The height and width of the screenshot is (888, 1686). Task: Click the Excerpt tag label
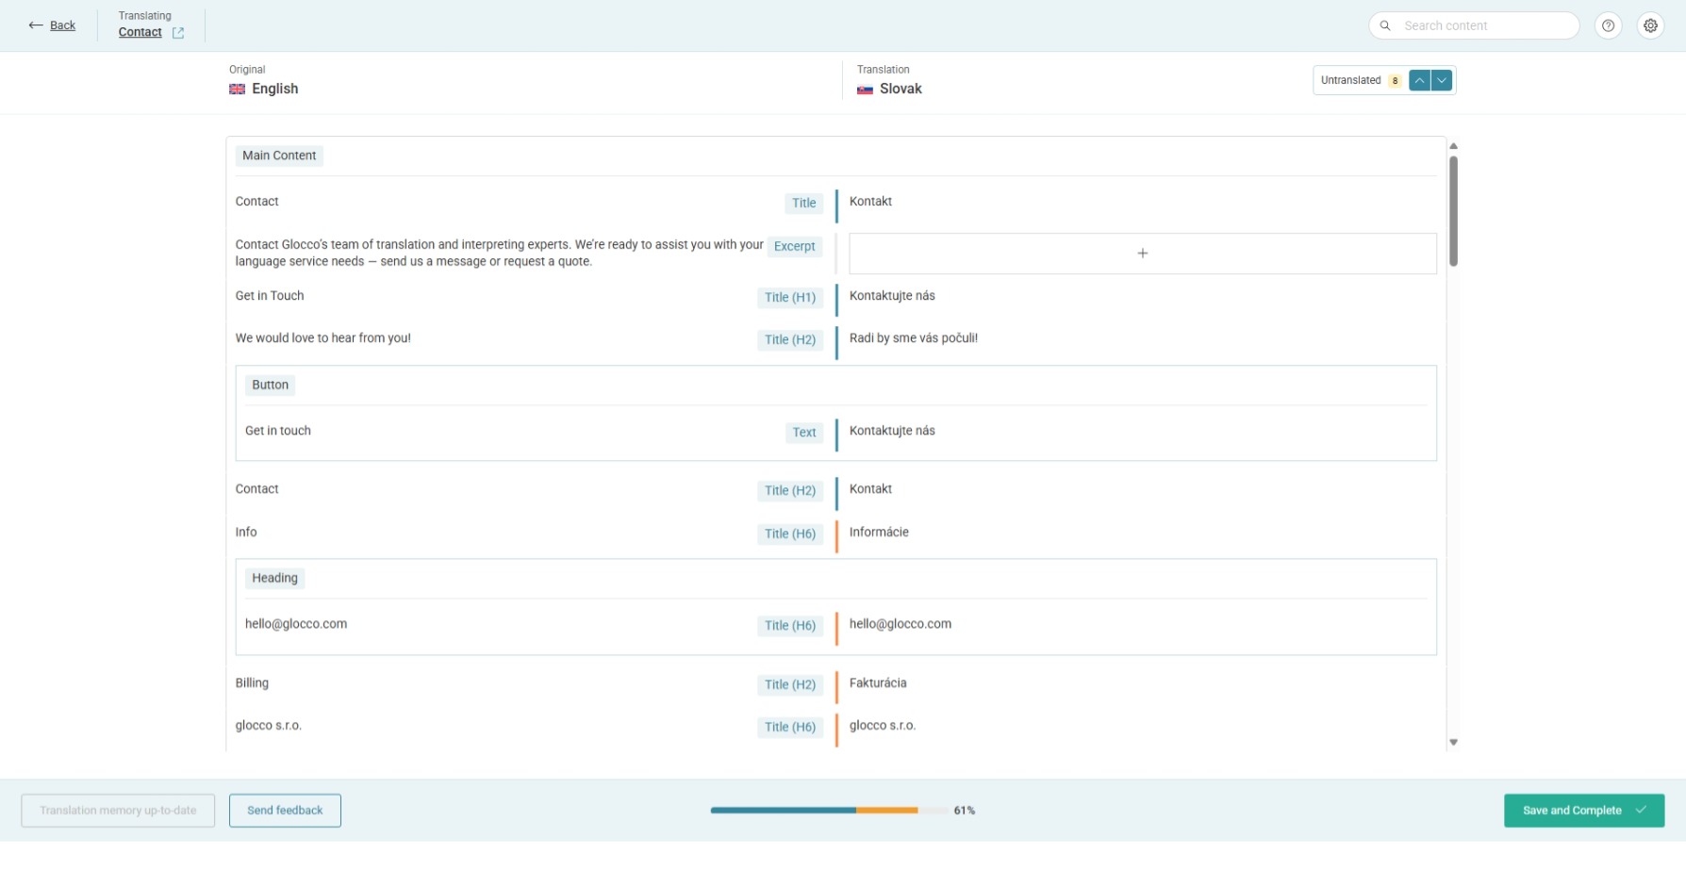794,246
